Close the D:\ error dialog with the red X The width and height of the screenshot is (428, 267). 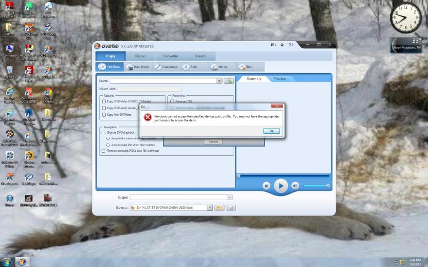pos(277,105)
